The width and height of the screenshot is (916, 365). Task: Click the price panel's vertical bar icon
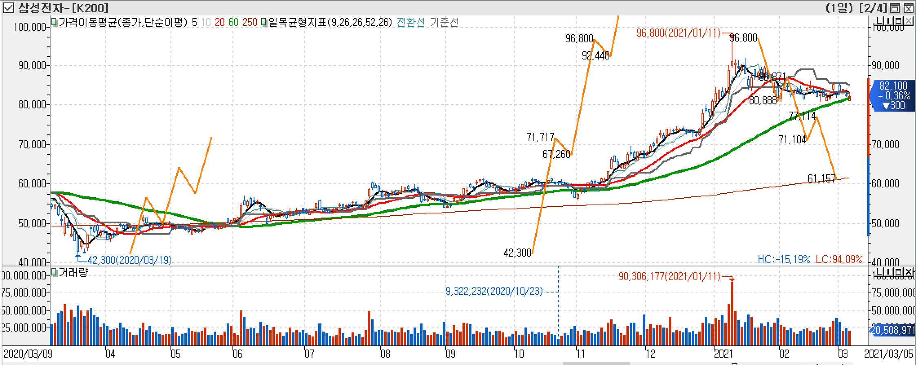[888, 21]
